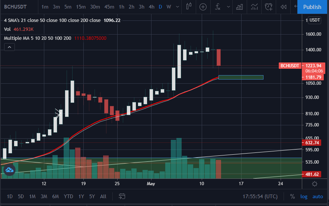Open the cloud save icon on chart
The image size is (329, 206).
(9, 170)
